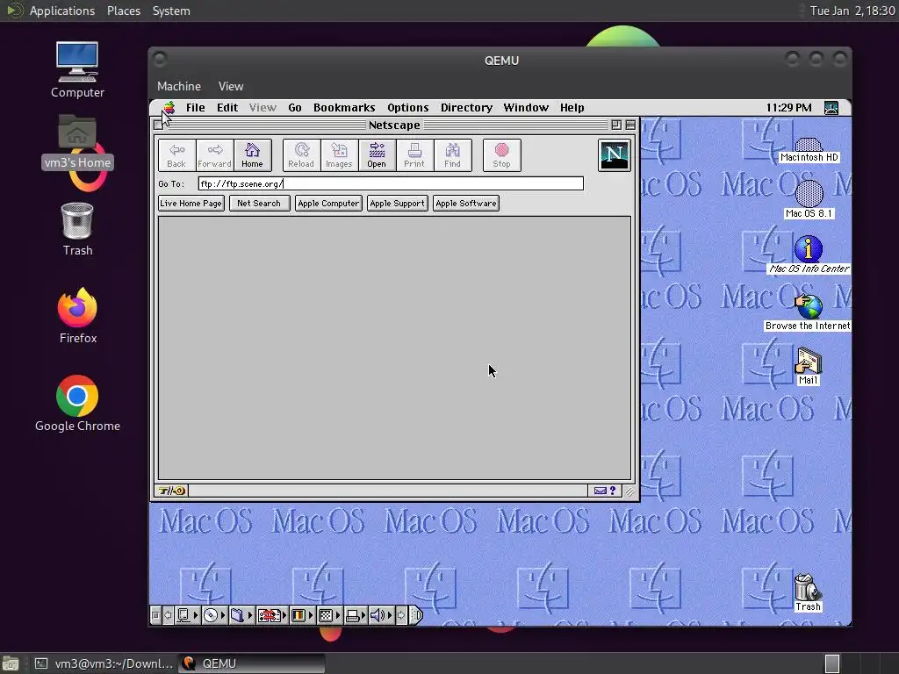This screenshot has width=899, height=674.
Task: Toggle Netscape window zoom box
Action: 616,125
